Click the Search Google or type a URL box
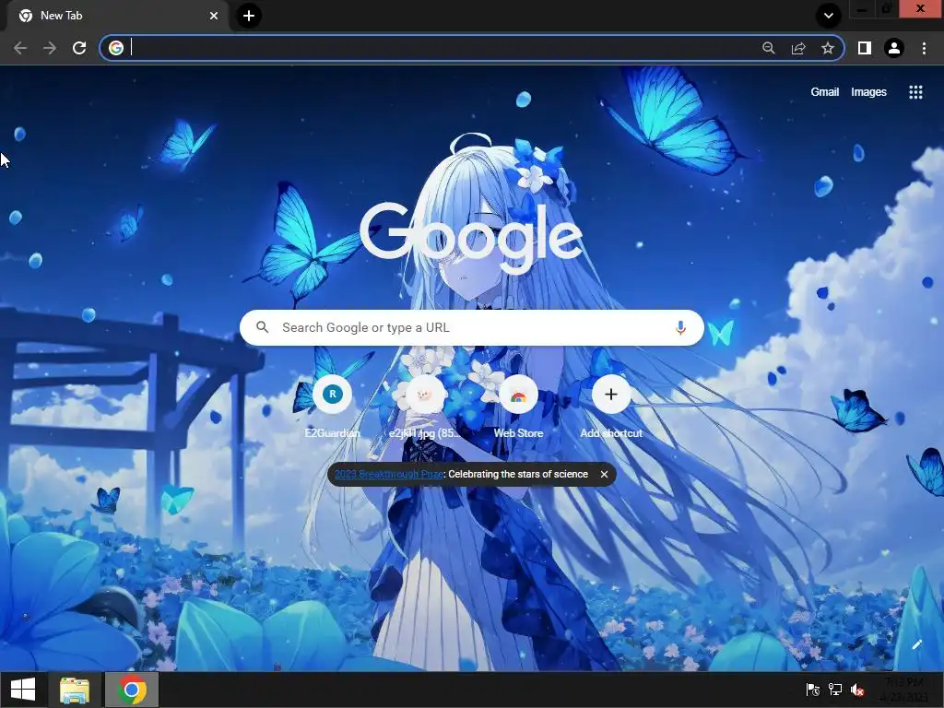Image resolution: width=944 pixels, height=708 pixels. [x=471, y=327]
